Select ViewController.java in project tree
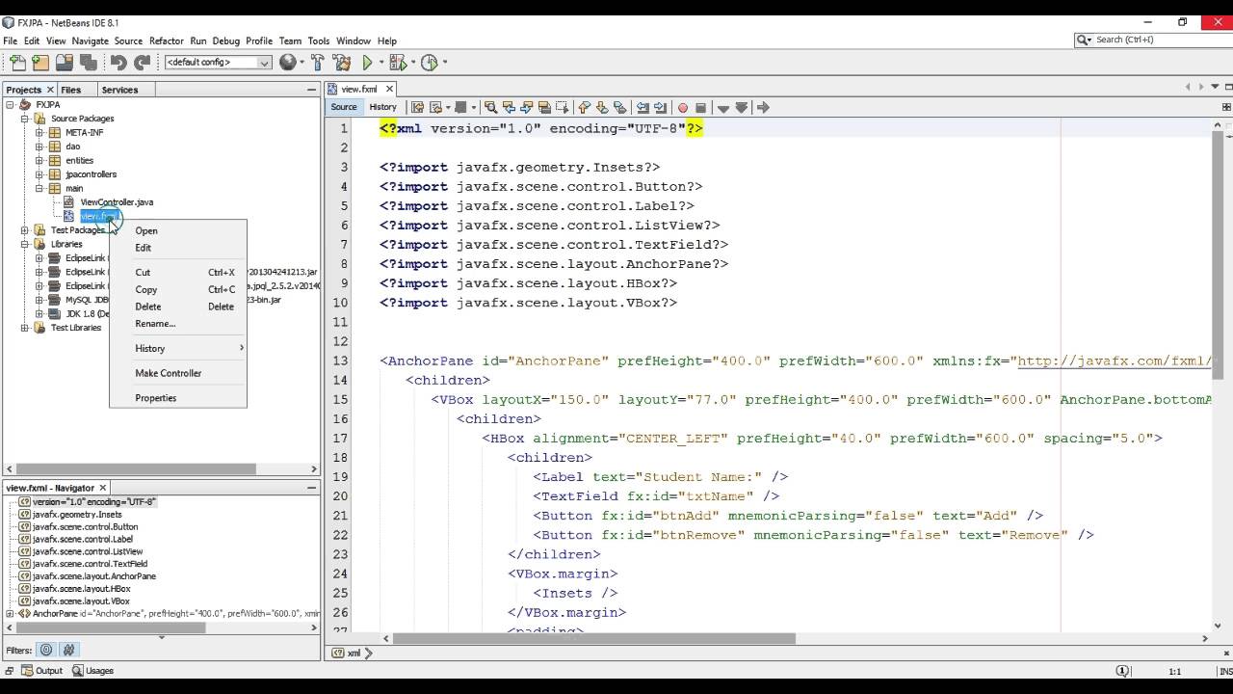The width and height of the screenshot is (1233, 694). (x=117, y=202)
